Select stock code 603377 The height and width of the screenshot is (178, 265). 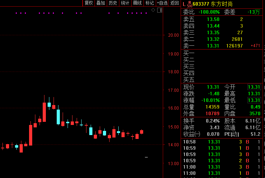pyautogui.click(x=201, y=4)
